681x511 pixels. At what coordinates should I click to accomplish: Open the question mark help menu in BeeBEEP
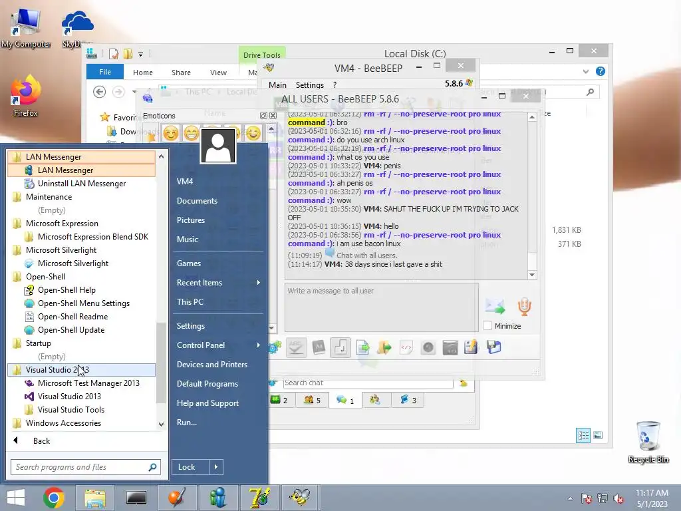pyautogui.click(x=335, y=85)
